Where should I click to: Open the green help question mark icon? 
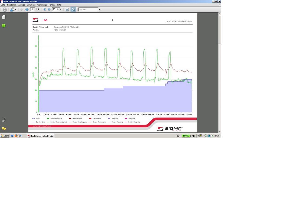click(x=4, y=26)
